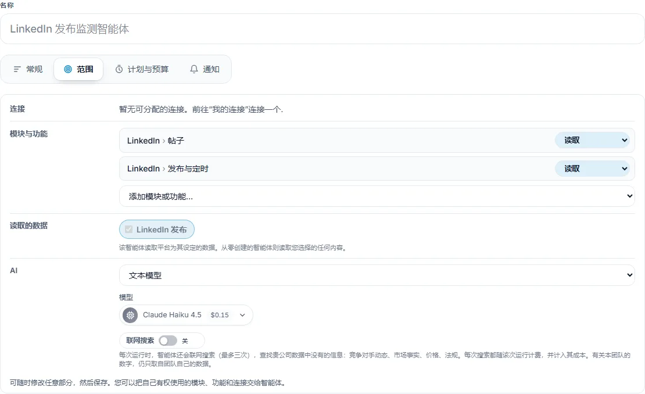Click the $0.15 price text
645x394 pixels.
pos(220,315)
